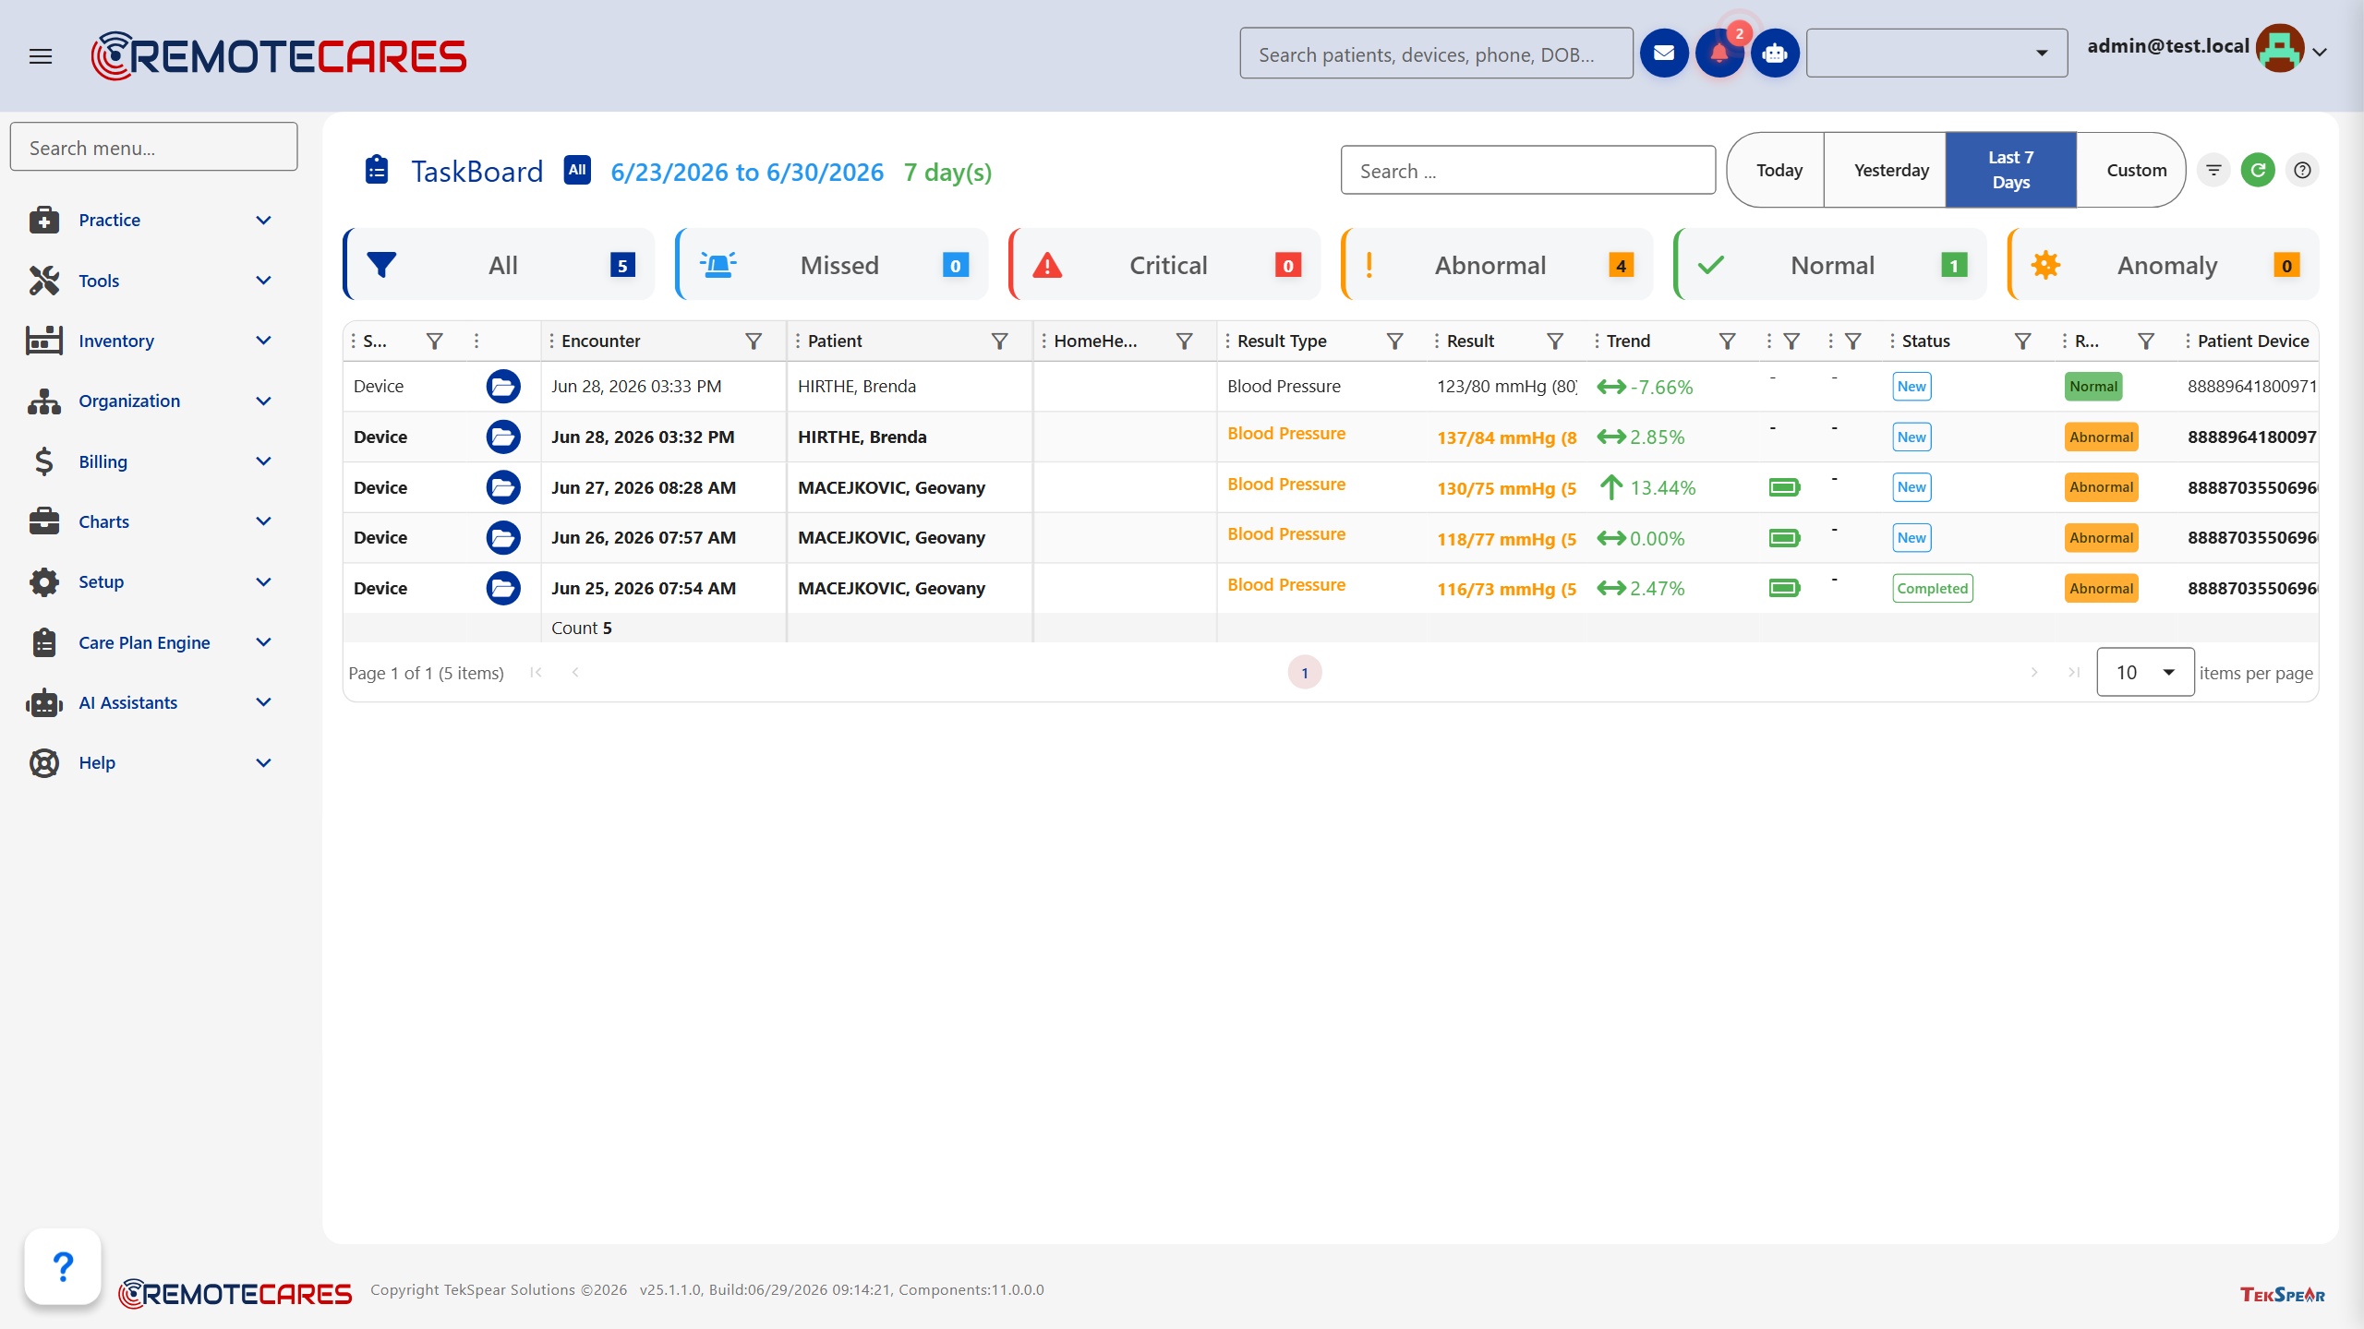The image size is (2364, 1329).
Task: Filter the HomeHe... column
Action: click(1184, 341)
